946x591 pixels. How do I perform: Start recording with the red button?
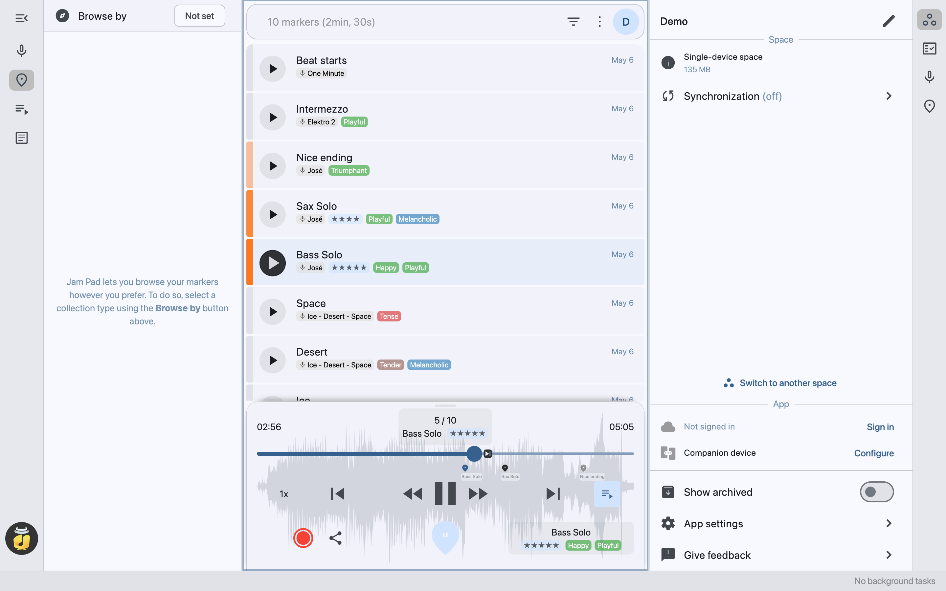pyautogui.click(x=303, y=538)
